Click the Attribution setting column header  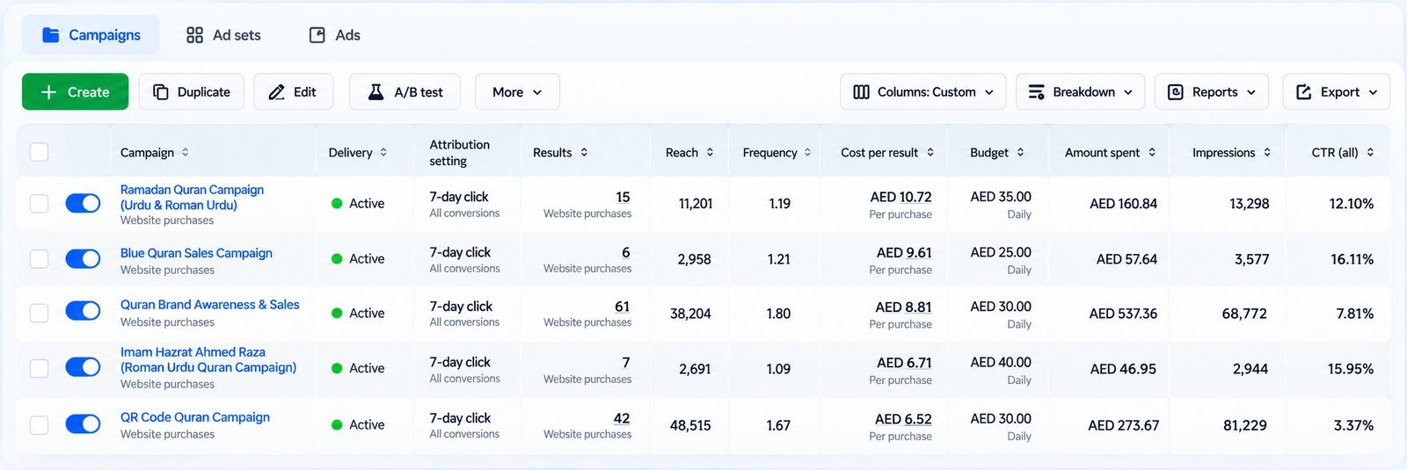click(x=459, y=152)
